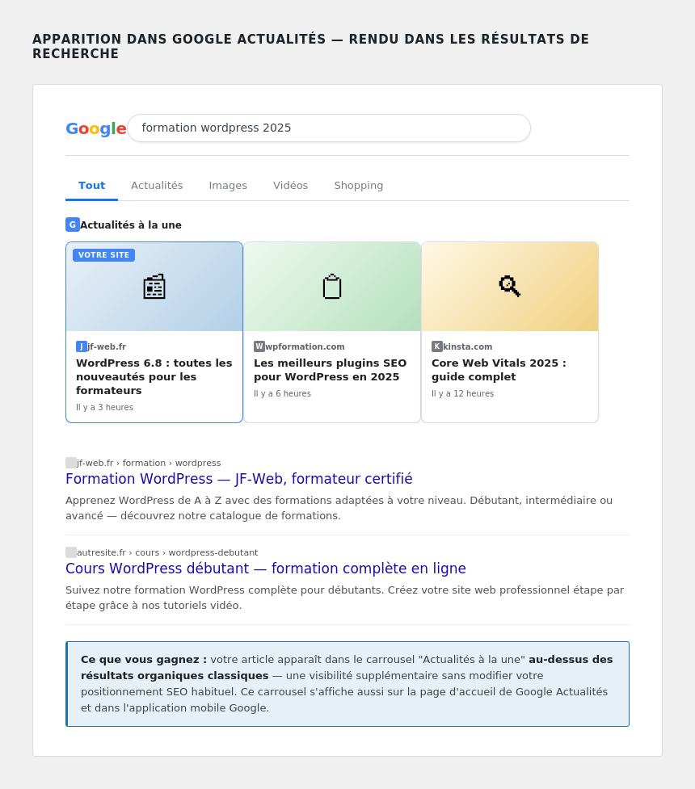Click the snippet starting 'Suivez notre formation WordPress'

pos(345,598)
